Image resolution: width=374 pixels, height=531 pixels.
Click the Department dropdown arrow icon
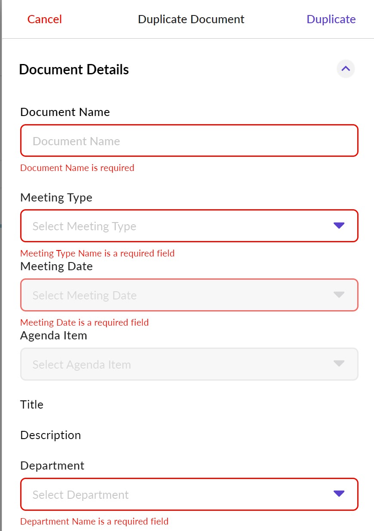pos(339,494)
